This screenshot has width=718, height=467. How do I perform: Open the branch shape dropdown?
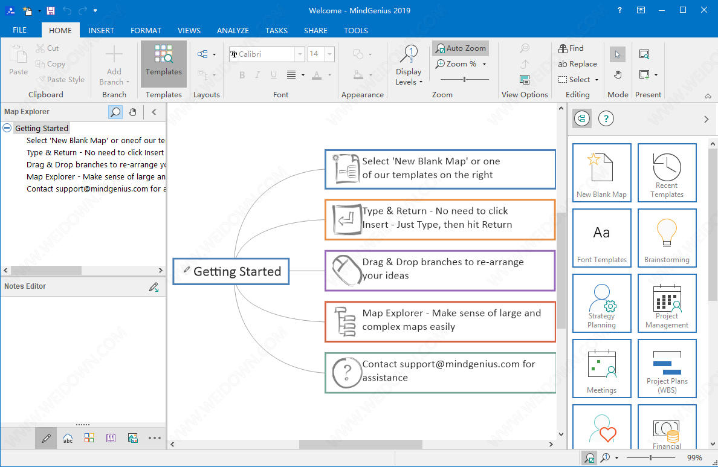[x=370, y=54]
